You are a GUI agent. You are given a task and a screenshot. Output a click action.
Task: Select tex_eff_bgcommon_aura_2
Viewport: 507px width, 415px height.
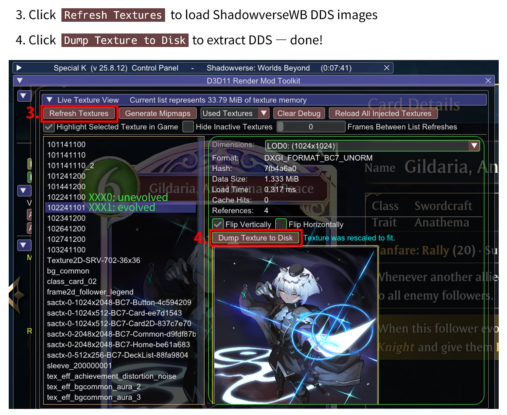click(x=94, y=387)
